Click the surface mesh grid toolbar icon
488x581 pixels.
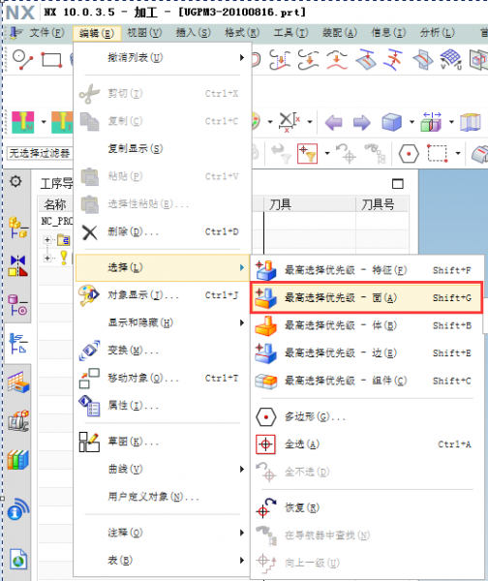point(451,59)
